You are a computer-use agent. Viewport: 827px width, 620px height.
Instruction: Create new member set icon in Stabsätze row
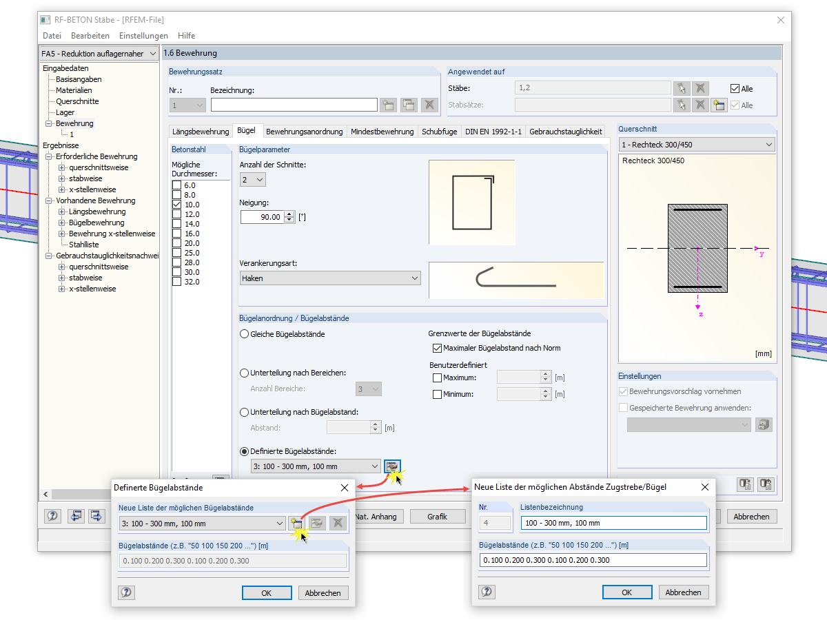tap(719, 105)
